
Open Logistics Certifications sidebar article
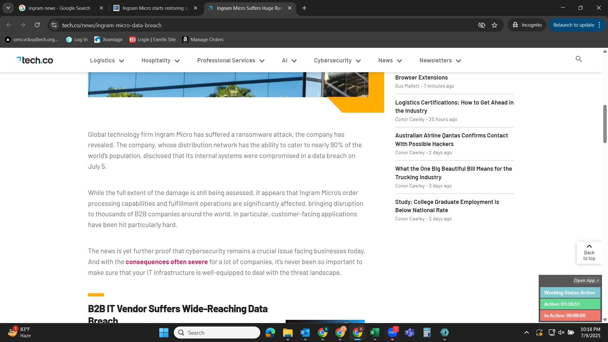(x=454, y=107)
